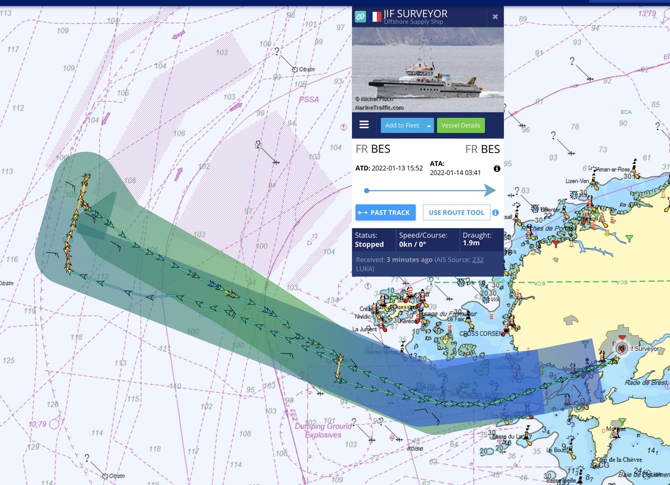Screen dimensions: 670x485
Task: Click the 'Received: 3 minutes ago' text
Action: [x=394, y=259]
